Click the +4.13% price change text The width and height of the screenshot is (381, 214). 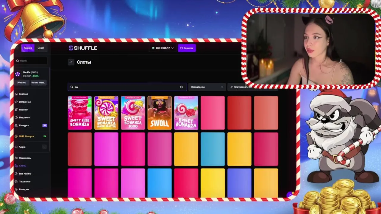point(35,76)
